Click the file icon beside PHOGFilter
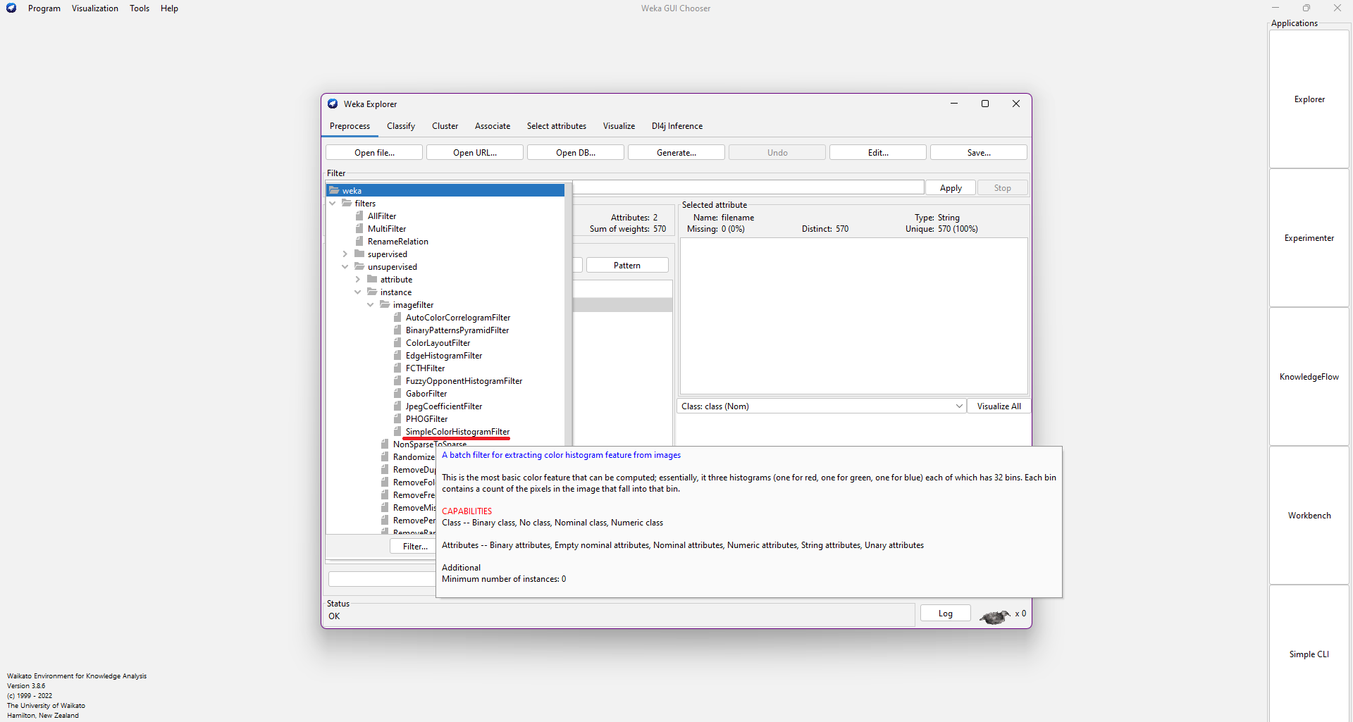Screen dimensions: 1353x722 coord(397,419)
